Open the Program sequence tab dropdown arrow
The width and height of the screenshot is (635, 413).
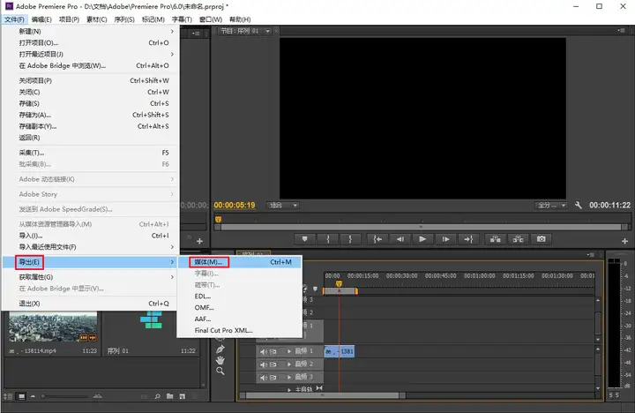[268, 31]
